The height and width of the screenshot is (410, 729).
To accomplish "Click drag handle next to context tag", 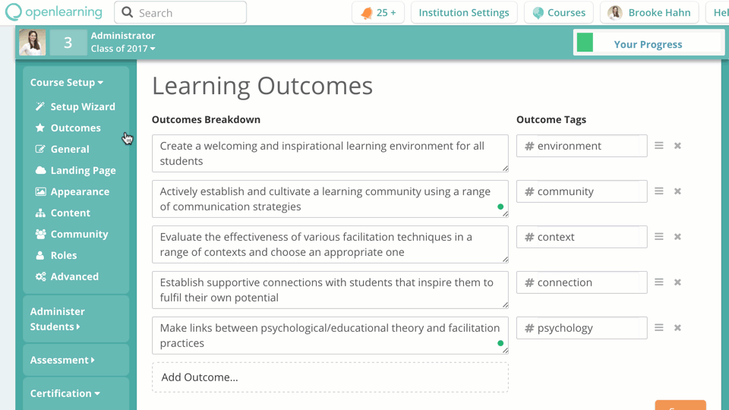I will [x=659, y=237].
